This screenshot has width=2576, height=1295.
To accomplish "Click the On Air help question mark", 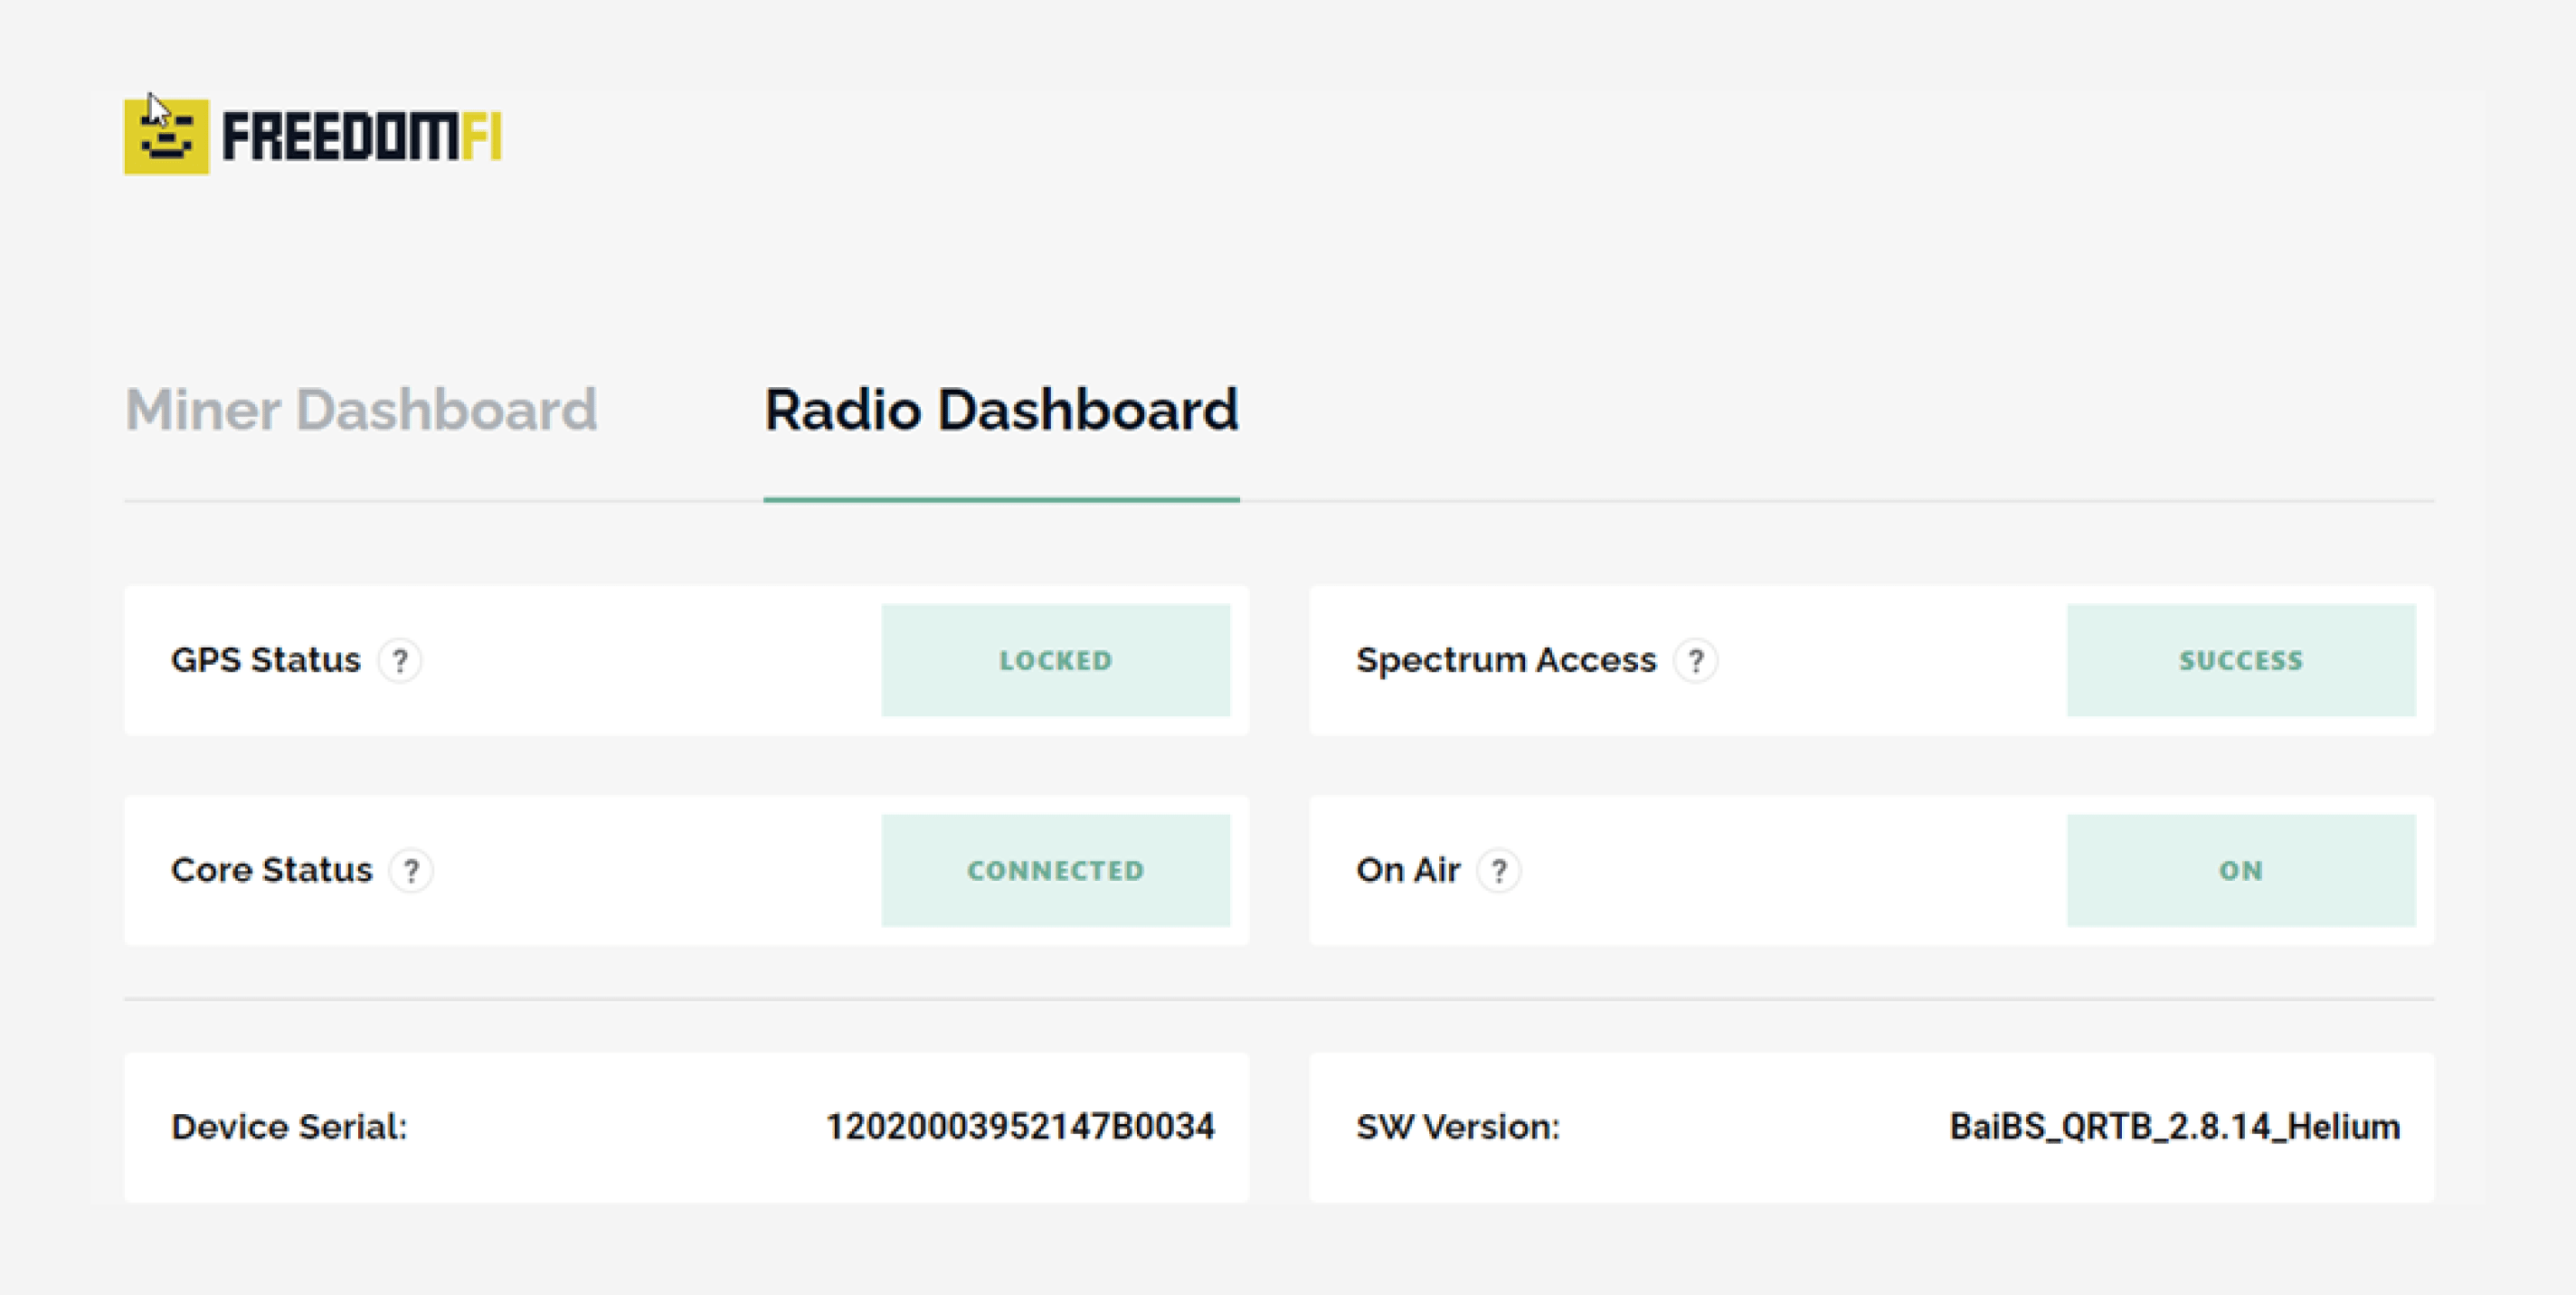I will click(x=1499, y=871).
